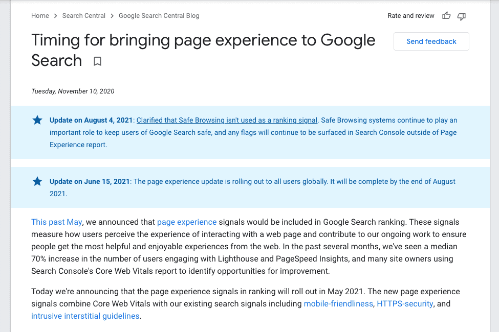This screenshot has width=499, height=332.
Task: Click the chevron after Home breadcrumb
Action: click(55, 16)
